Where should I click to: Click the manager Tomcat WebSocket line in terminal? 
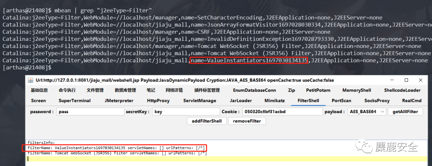tap(212, 46)
